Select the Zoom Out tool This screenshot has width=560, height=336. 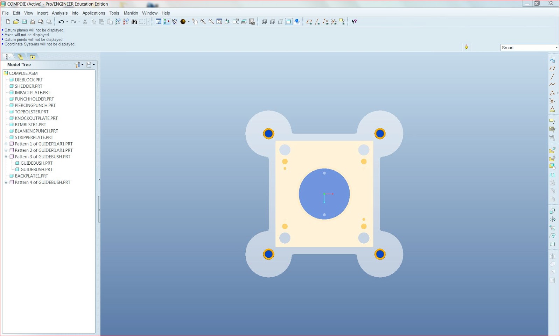coord(211,22)
